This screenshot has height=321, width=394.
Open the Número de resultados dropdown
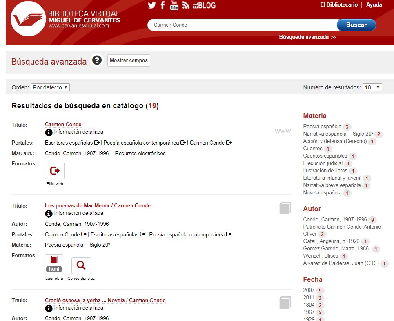coord(372,87)
